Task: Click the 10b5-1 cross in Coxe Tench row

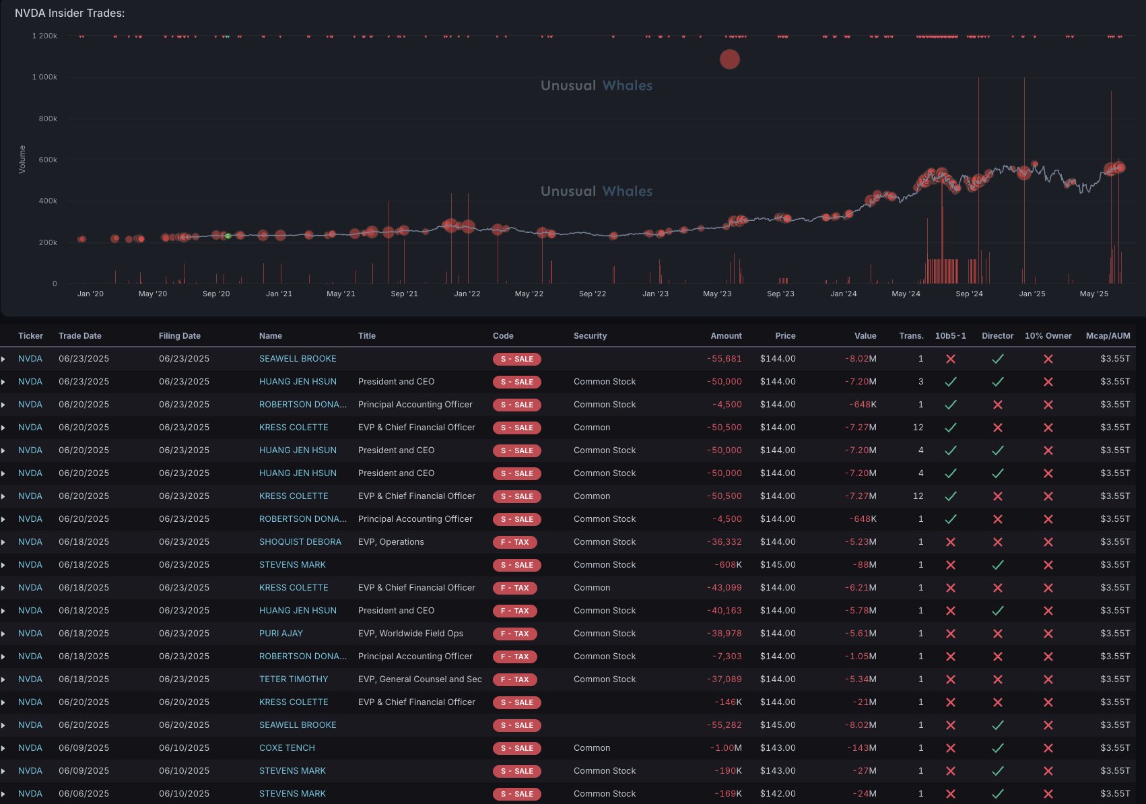Action: point(950,748)
